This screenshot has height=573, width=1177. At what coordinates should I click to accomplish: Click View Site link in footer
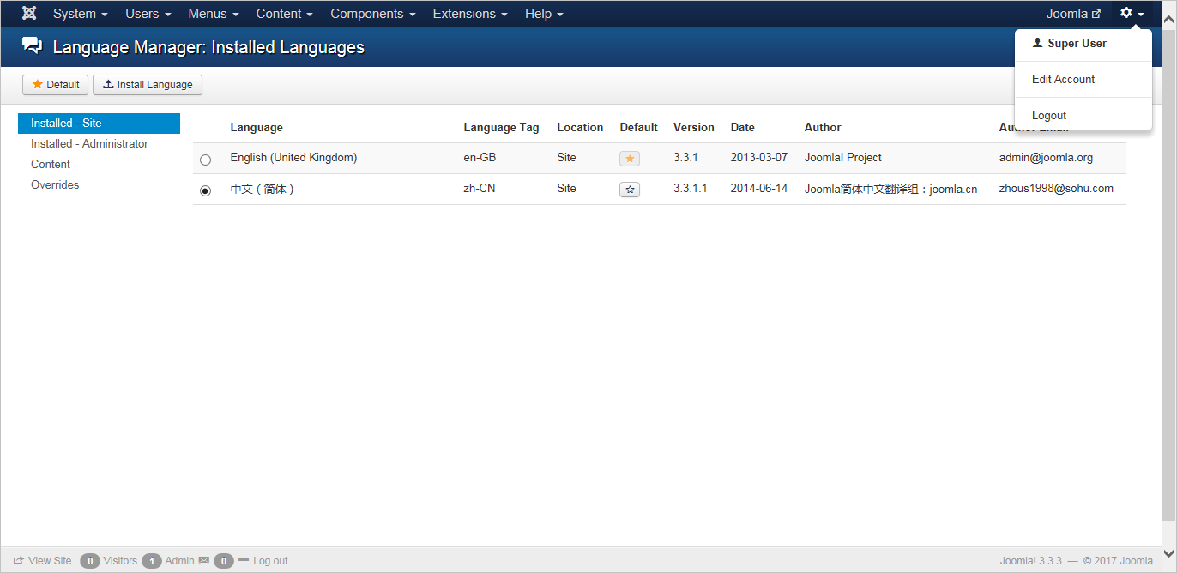pyautogui.click(x=50, y=561)
